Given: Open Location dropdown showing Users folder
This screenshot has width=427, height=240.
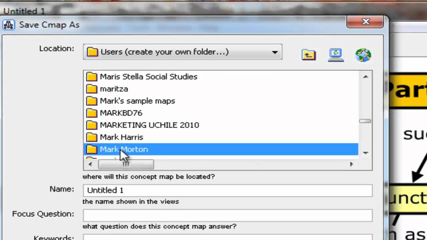Looking at the screenshot, I should tap(182, 52).
